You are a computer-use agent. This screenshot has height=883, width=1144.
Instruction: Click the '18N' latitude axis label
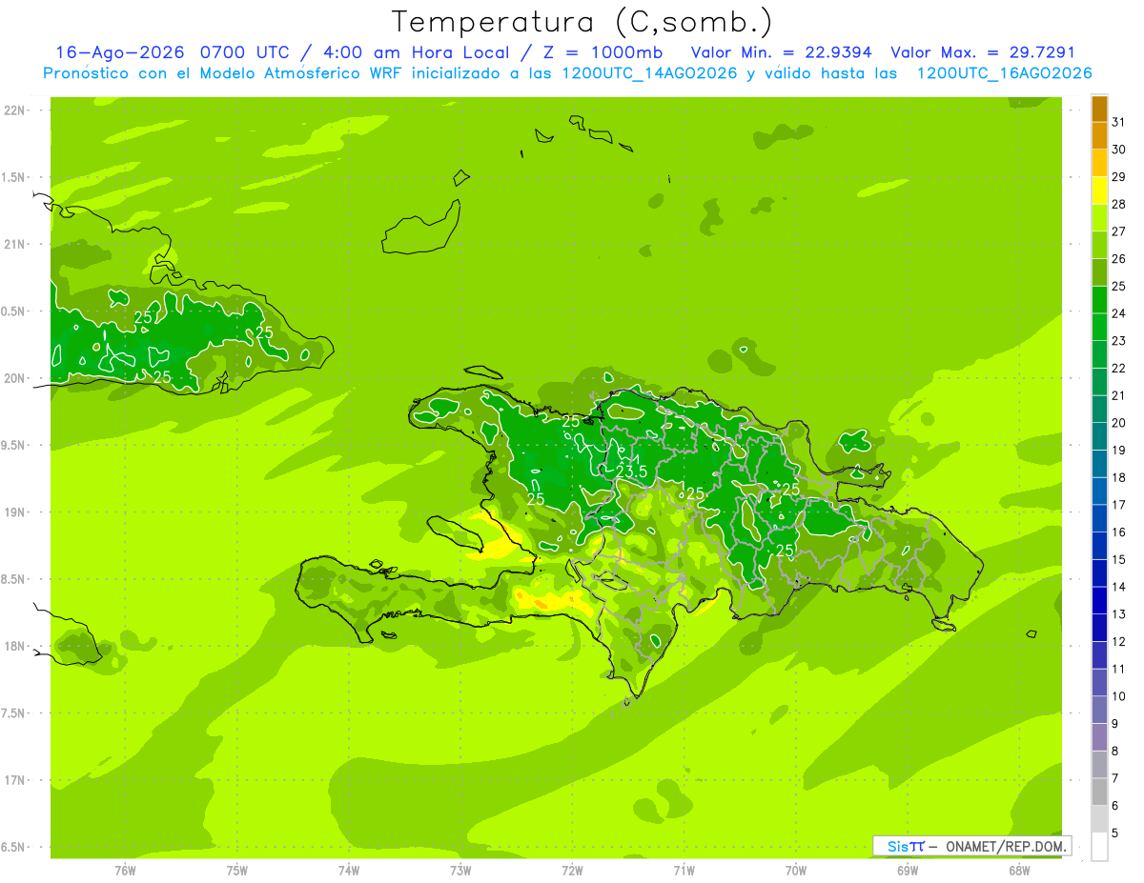click(15, 646)
